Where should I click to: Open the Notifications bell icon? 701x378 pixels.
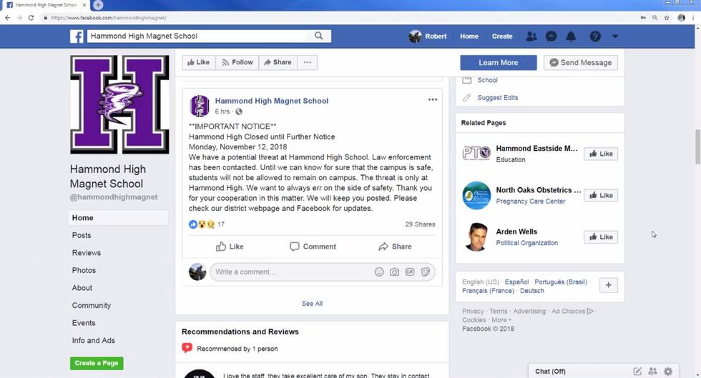click(x=571, y=36)
